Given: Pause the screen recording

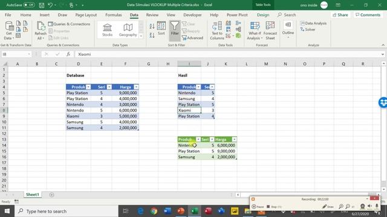Looking at the screenshot, I should 258,207.
